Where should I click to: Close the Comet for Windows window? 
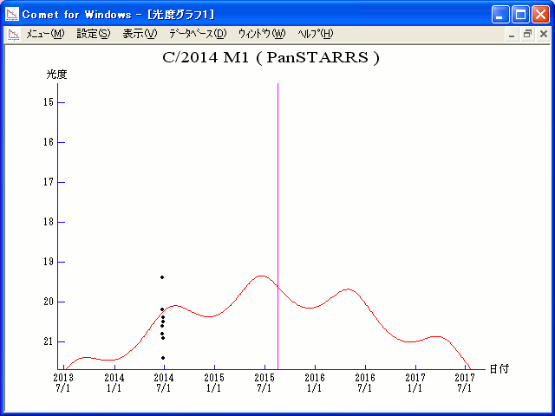540,15
